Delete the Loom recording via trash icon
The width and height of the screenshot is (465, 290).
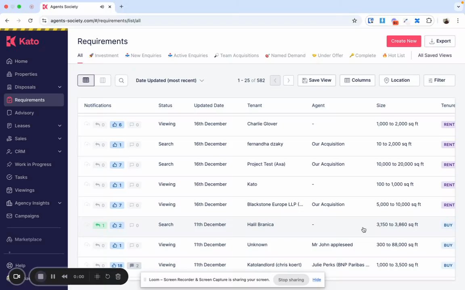(118, 276)
